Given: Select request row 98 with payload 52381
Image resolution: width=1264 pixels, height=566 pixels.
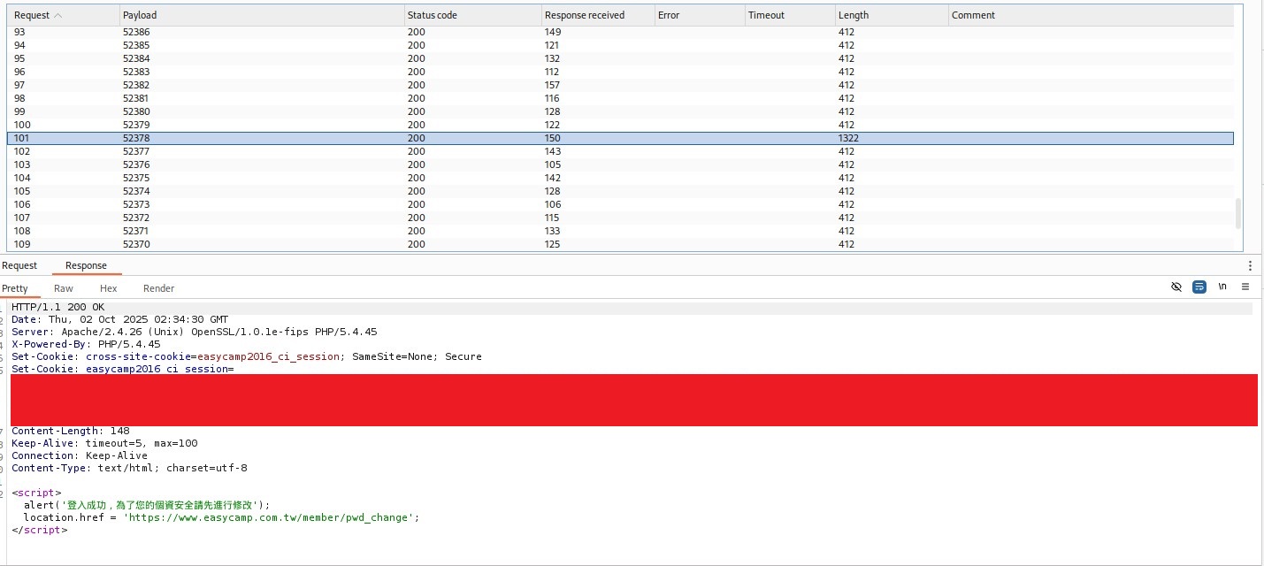Looking at the screenshot, I should [x=620, y=98].
